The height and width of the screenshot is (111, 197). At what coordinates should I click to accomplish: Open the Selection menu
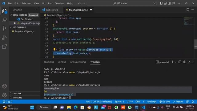coord(26,3)
